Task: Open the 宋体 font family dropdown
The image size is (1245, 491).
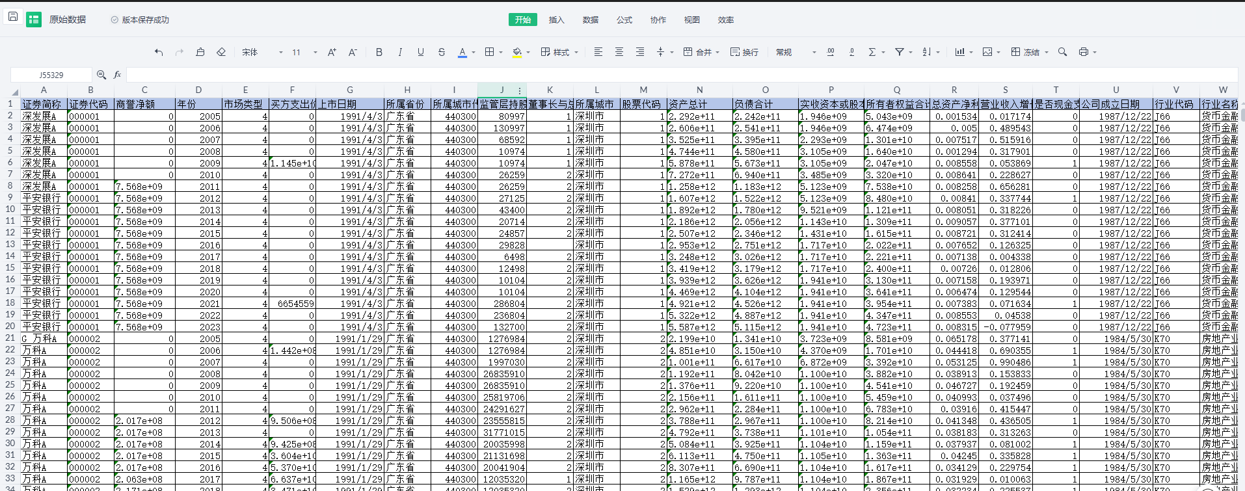Action: pos(262,52)
